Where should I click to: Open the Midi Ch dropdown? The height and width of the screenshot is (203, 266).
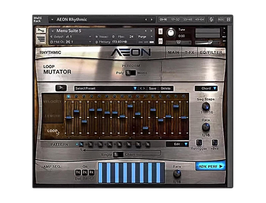(90, 42)
